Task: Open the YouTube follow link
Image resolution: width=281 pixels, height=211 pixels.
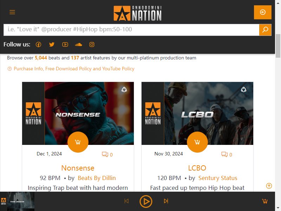Action: click(65, 45)
